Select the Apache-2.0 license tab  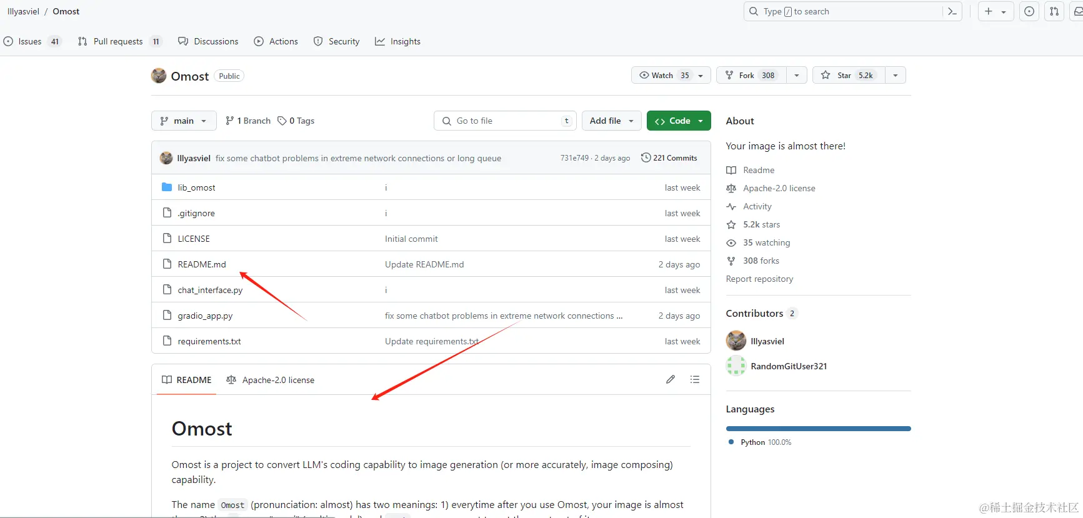click(271, 380)
